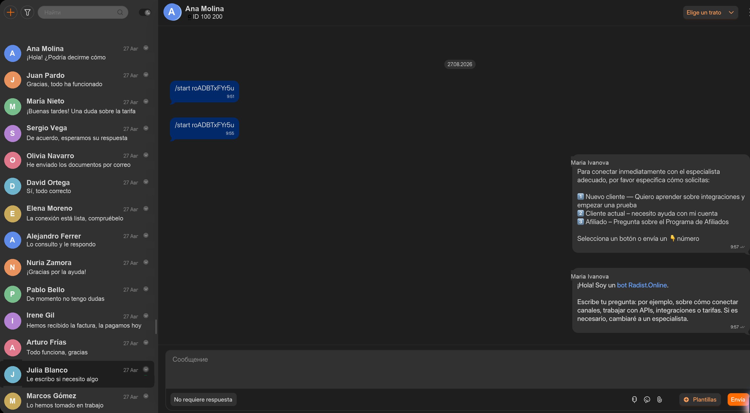This screenshot has height=413, width=750.
Task: Open Elige un trato dropdown
Action: click(x=710, y=12)
